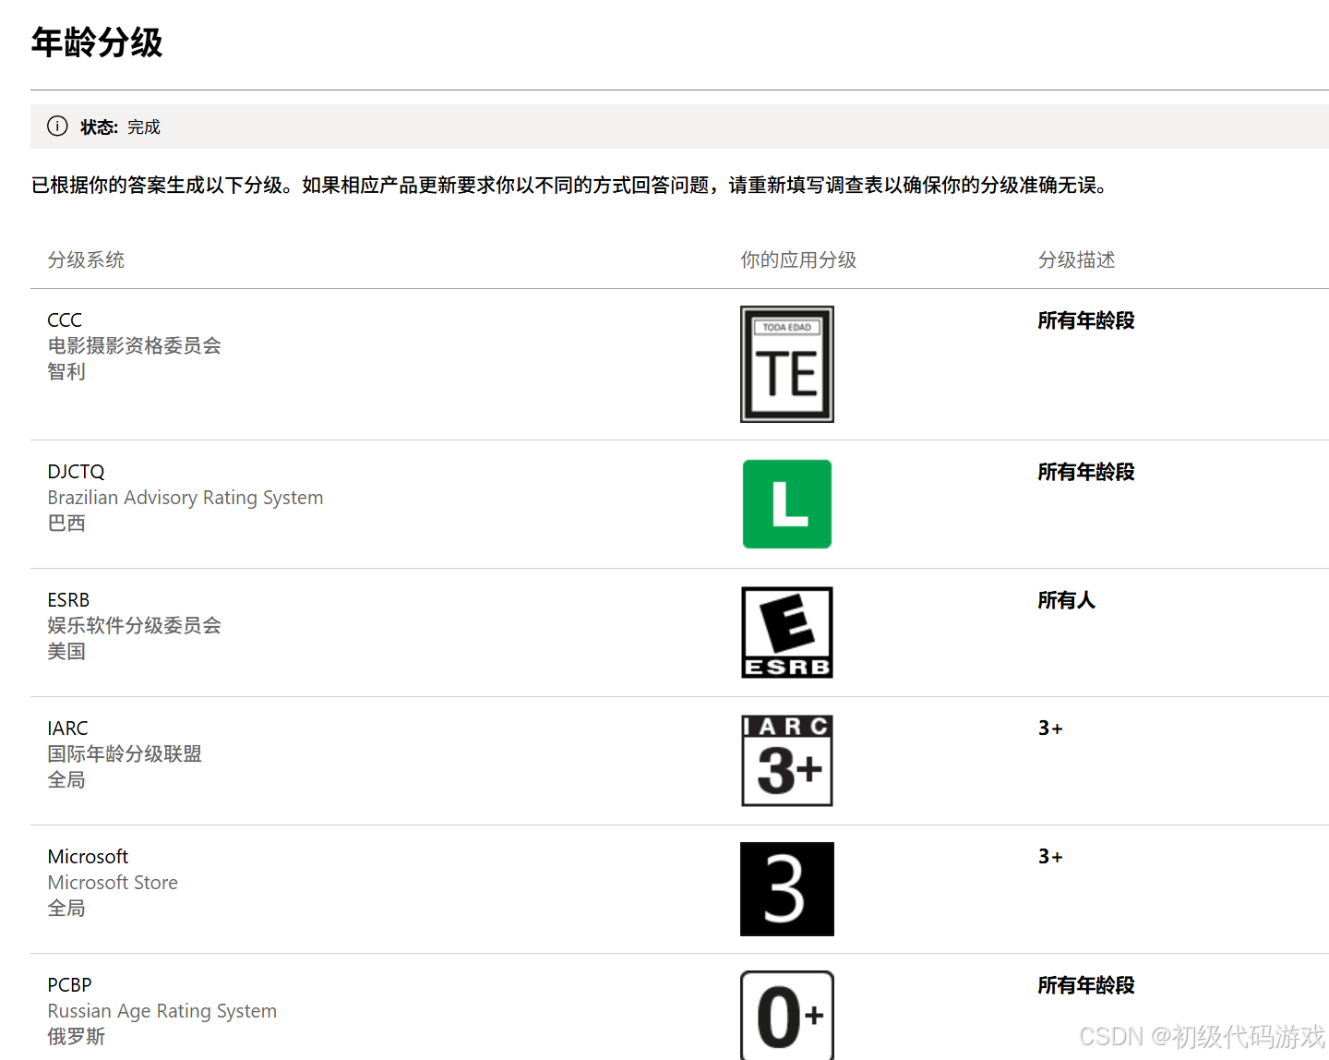The width and height of the screenshot is (1329, 1060).
Task: Click the 年龄分级 page heading
Action: (97, 42)
